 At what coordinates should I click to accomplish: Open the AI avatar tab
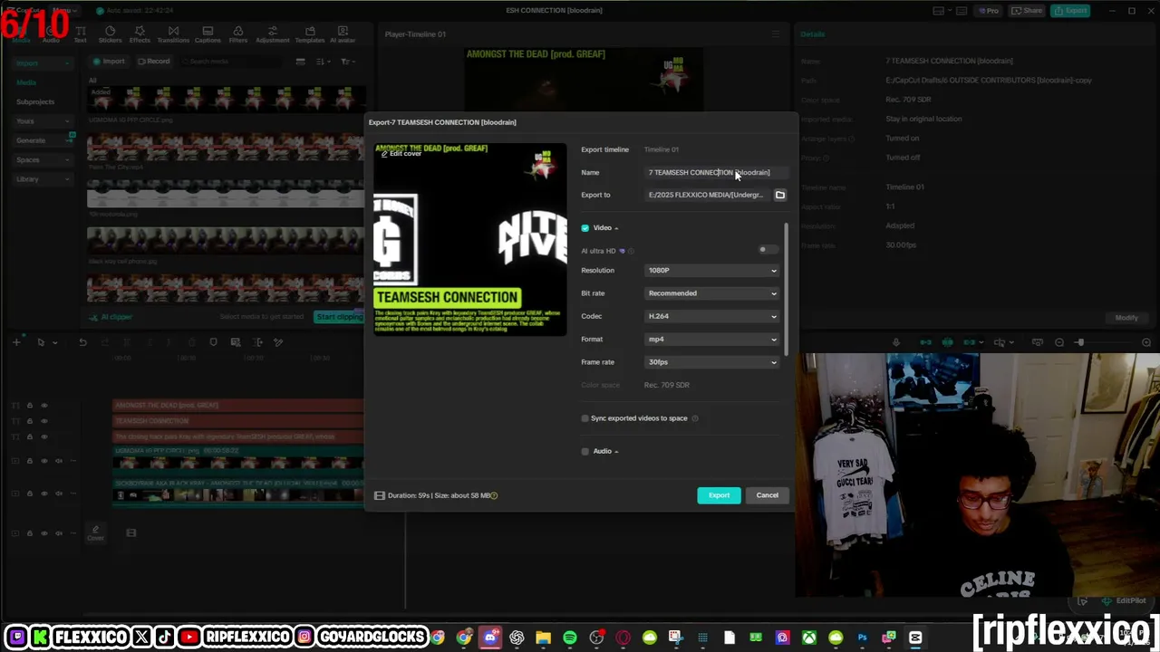pos(343,34)
